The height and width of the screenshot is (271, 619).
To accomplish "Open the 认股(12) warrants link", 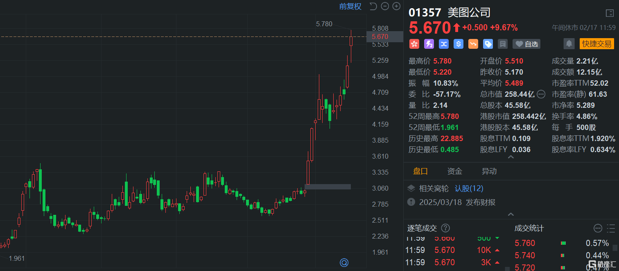I will pyautogui.click(x=469, y=189).
